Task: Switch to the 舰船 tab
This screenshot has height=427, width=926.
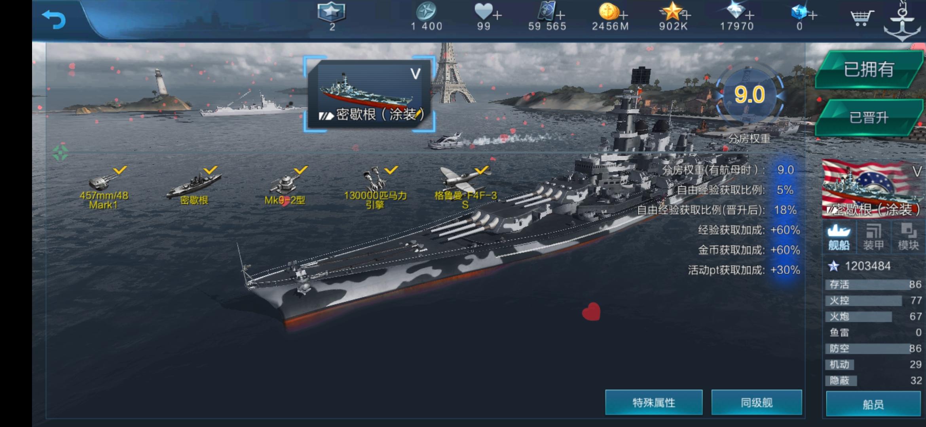Action: [839, 237]
